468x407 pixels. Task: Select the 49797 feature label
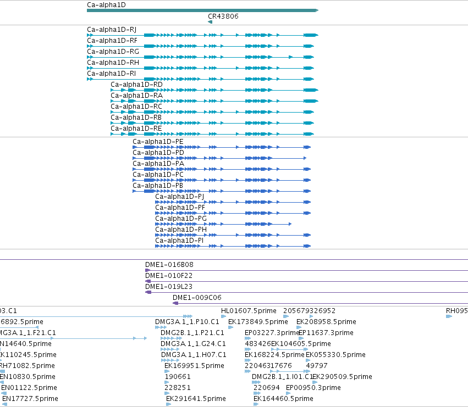(317, 366)
